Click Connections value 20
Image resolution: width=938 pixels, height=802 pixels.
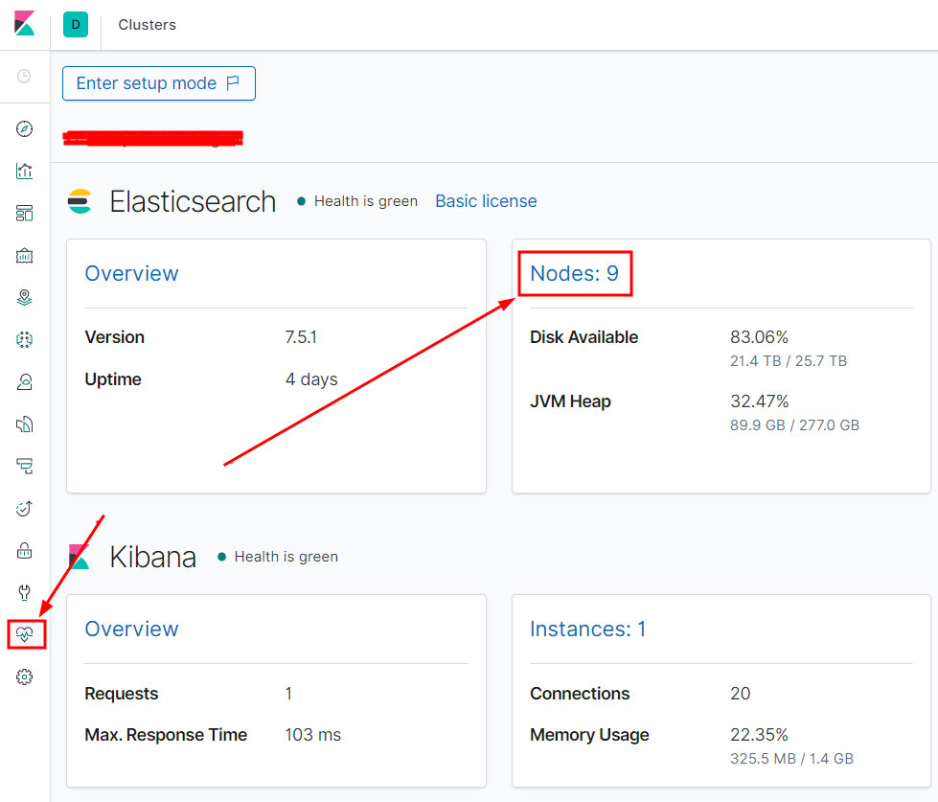tap(740, 693)
